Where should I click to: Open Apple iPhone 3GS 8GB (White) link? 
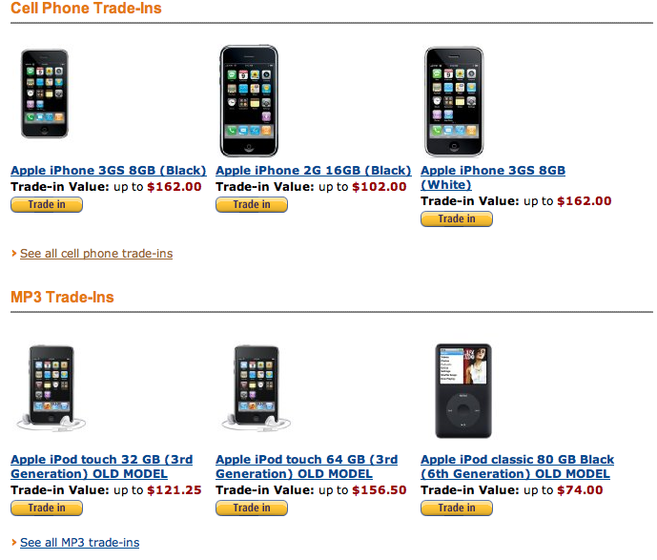(x=493, y=171)
